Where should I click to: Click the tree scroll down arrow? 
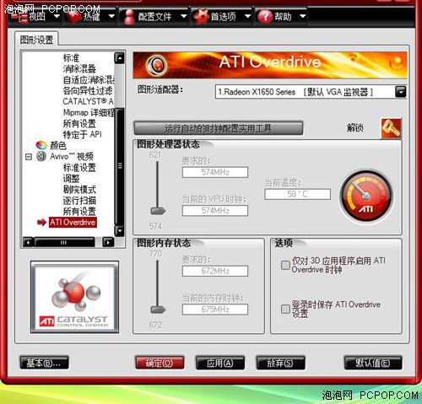point(120,231)
